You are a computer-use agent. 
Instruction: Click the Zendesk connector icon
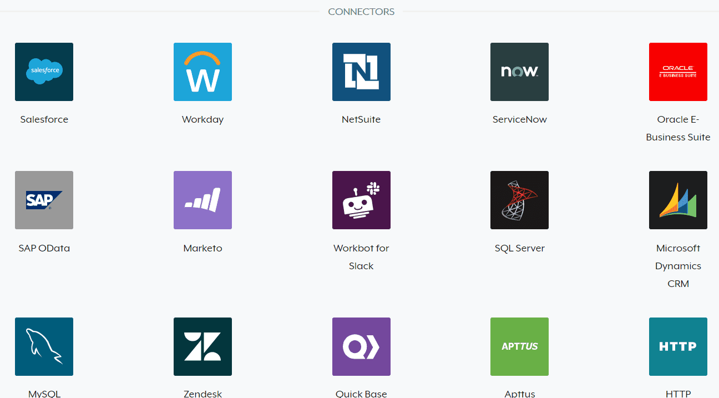click(x=202, y=346)
